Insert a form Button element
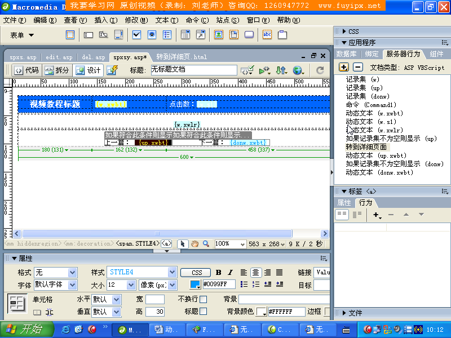 [249, 35]
